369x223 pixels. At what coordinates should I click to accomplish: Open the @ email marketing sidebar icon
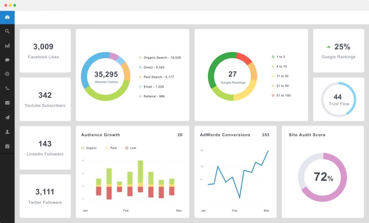(x=7, y=74)
